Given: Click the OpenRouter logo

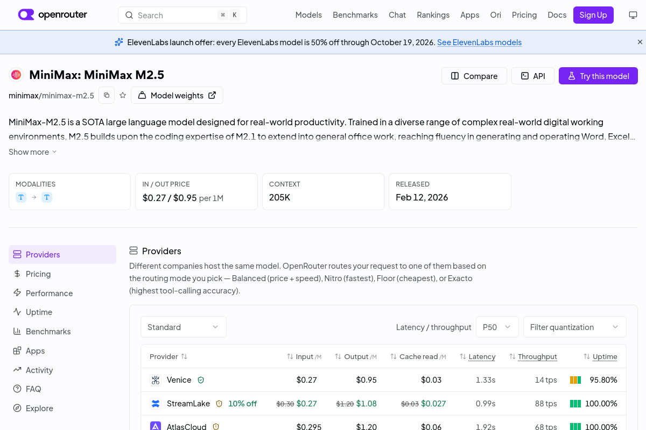Looking at the screenshot, I should pos(52,15).
